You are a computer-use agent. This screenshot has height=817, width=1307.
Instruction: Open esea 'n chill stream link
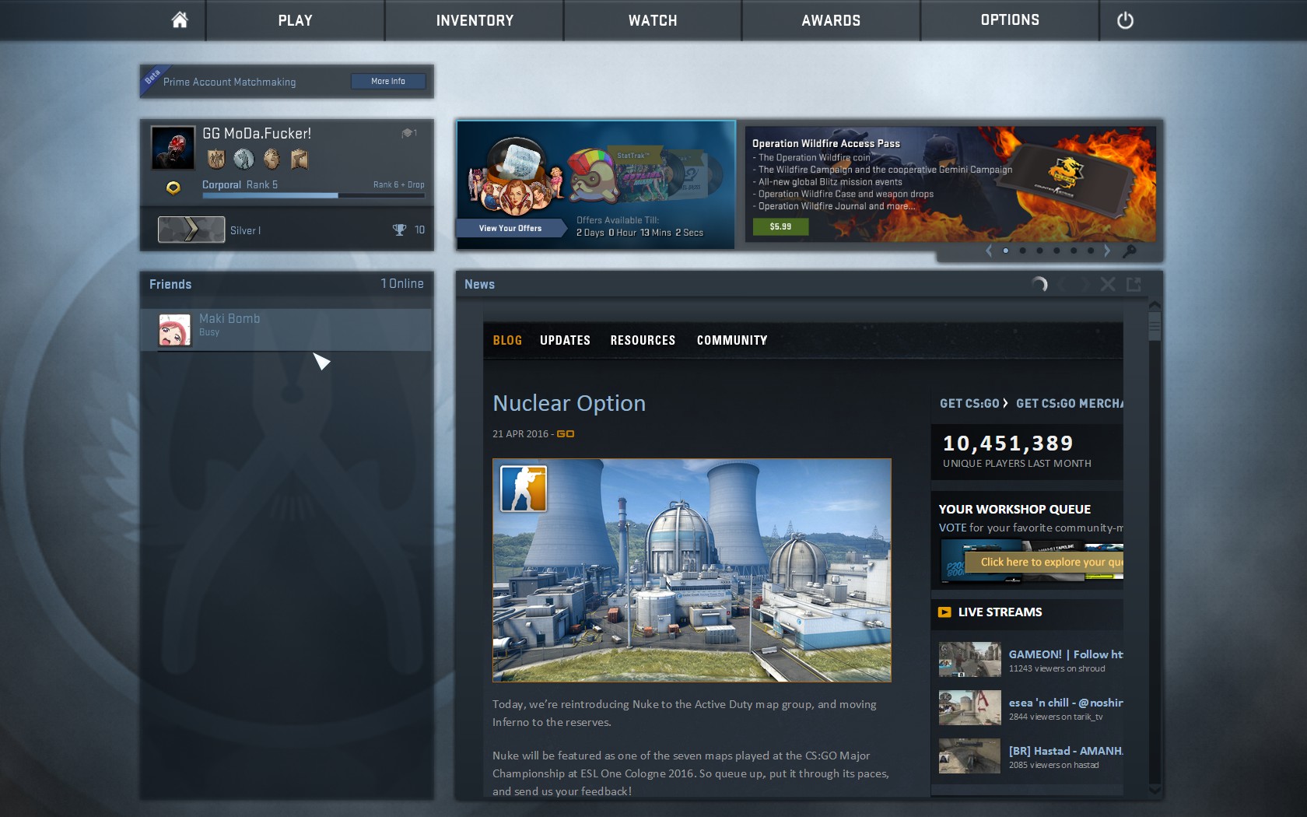click(x=1066, y=703)
